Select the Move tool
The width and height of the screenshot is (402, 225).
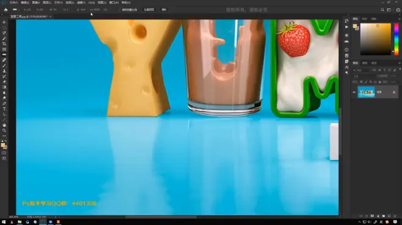pyautogui.click(x=4, y=22)
